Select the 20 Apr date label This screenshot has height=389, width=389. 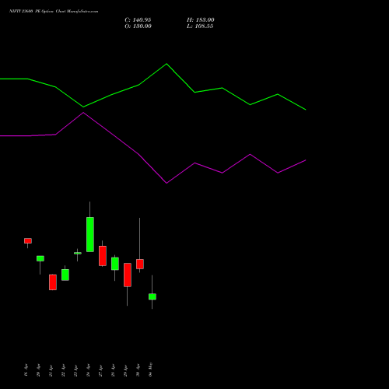[38, 370]
